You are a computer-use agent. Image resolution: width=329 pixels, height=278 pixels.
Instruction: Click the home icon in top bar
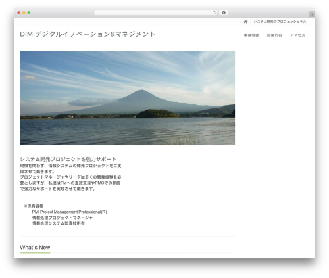point(245,22)
